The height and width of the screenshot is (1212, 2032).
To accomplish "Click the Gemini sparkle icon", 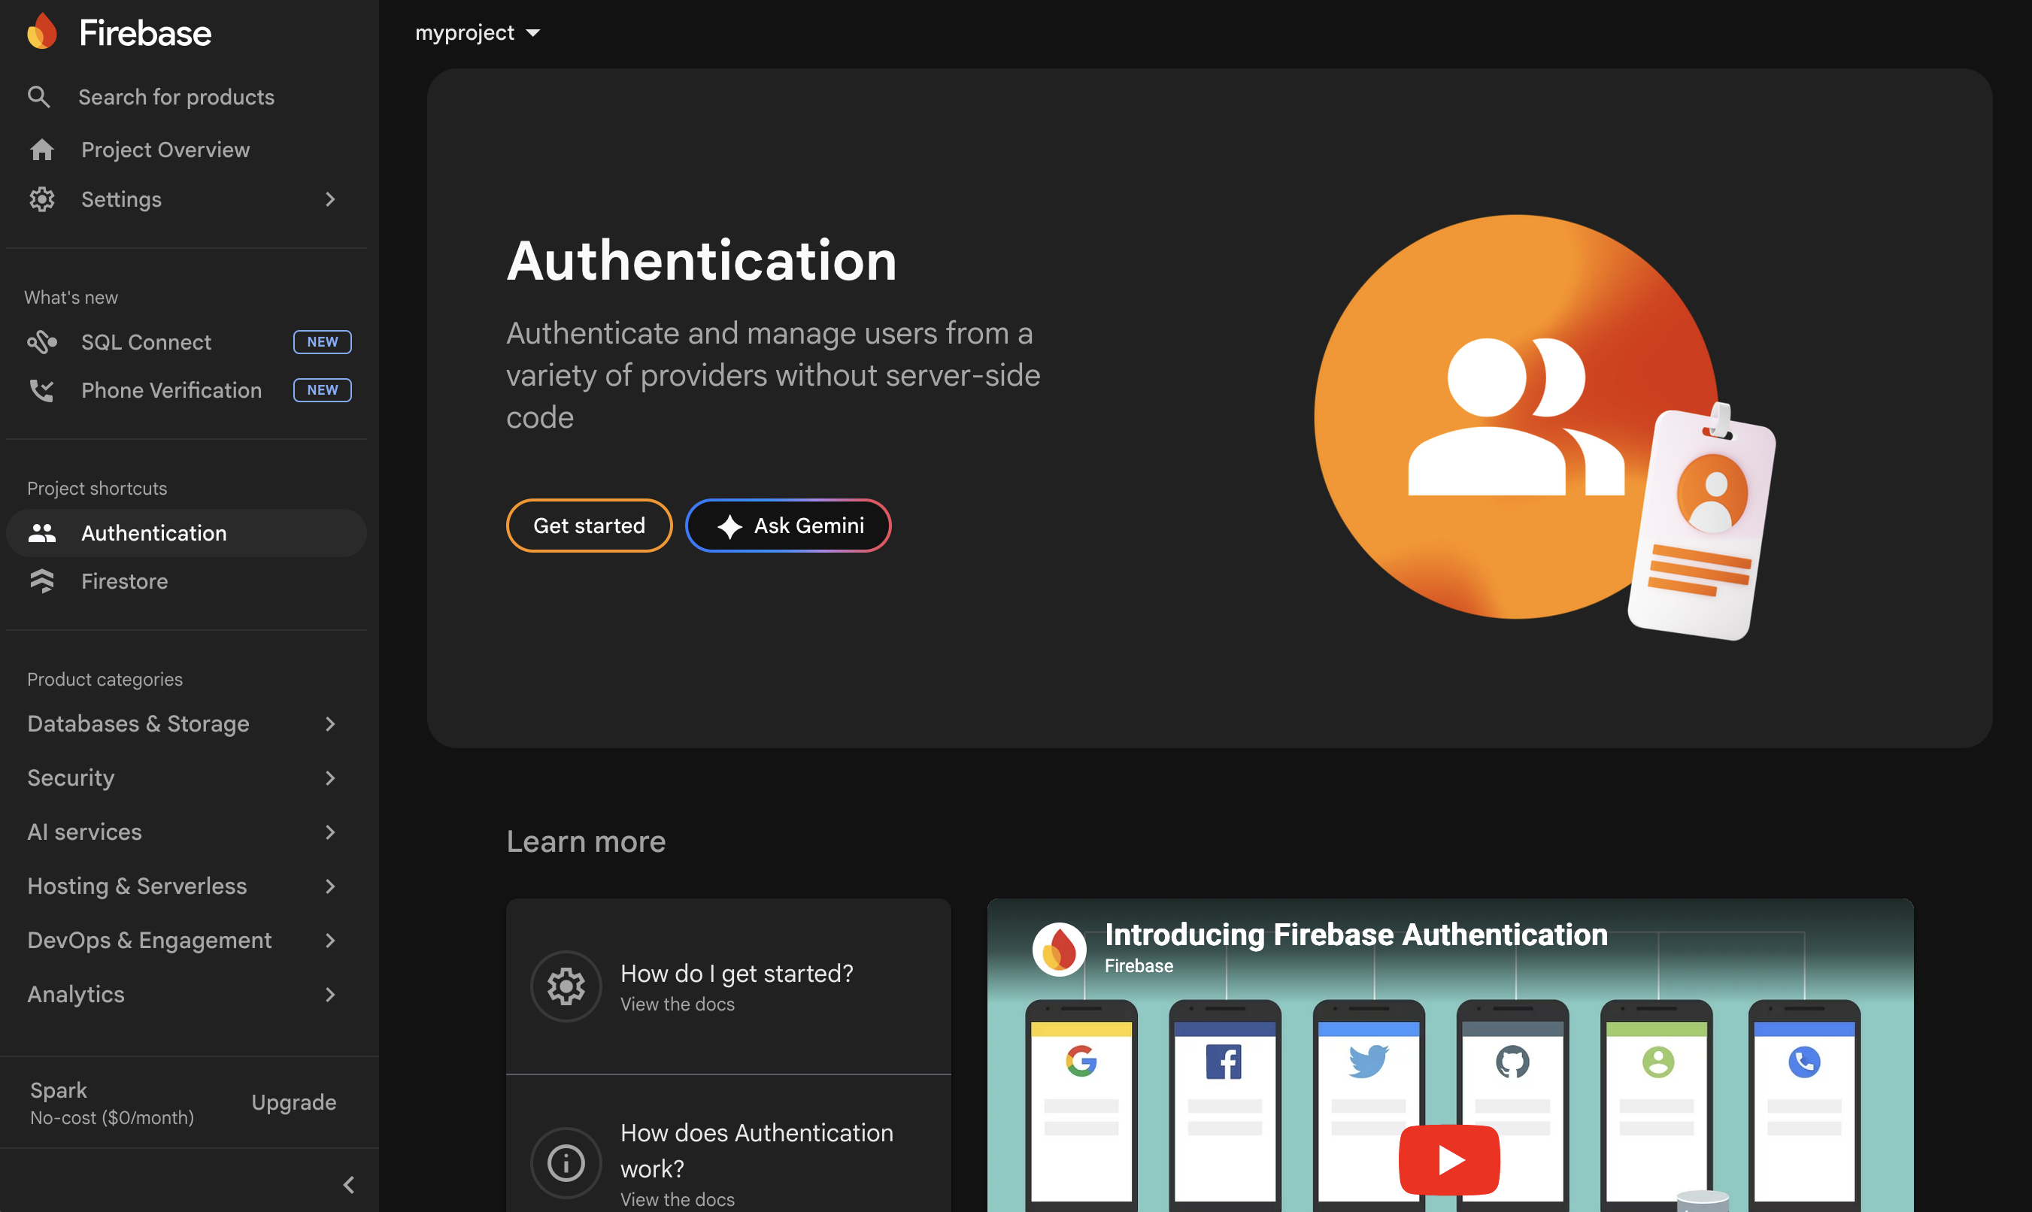I will pyautogui.click(x=729, y=526).
